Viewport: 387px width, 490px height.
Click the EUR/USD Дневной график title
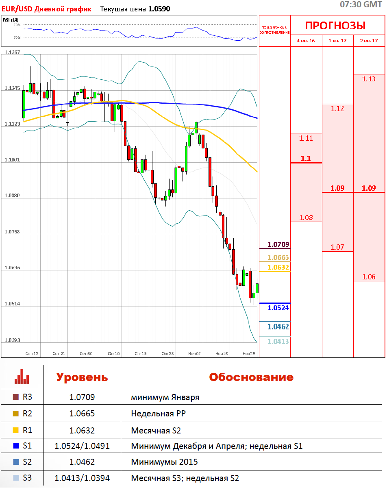point(46,9)
